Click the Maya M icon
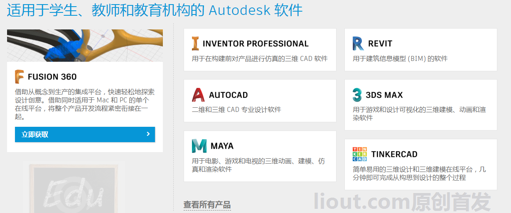This screenshot has height=213, width=511. (x=199, y=146)
